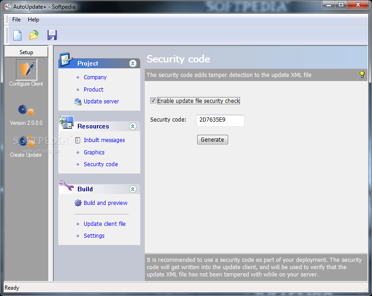Click the recommendation text at bottom
This screenshot has width=372, height=296.
tap(254, 267)
